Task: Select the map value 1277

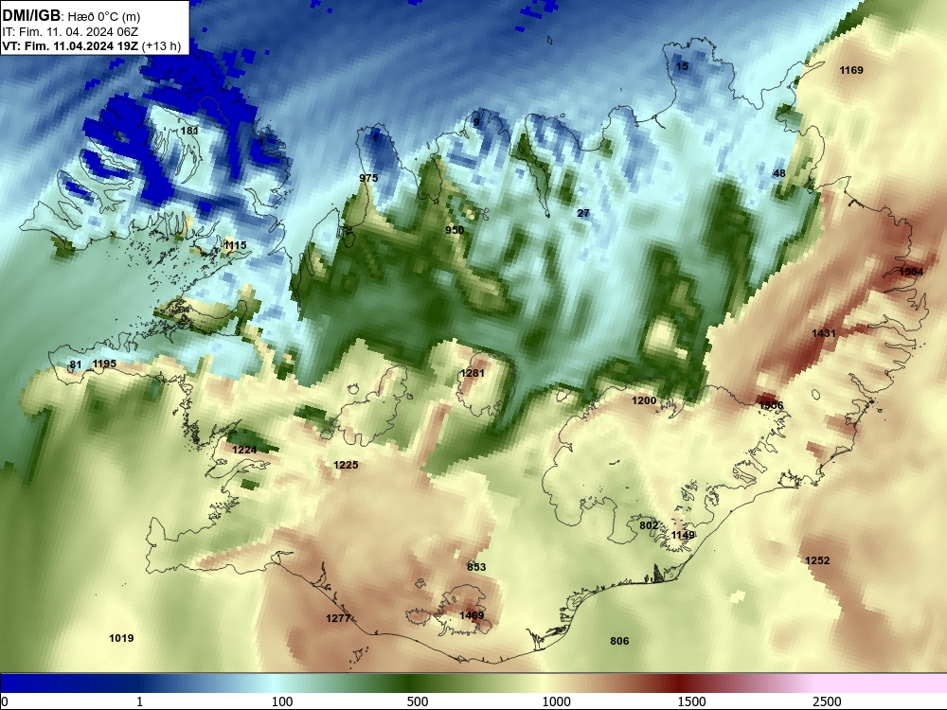Action: coord(338,618)
